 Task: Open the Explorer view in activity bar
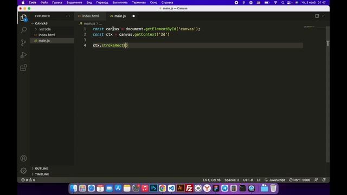click(x=23, y=18)
